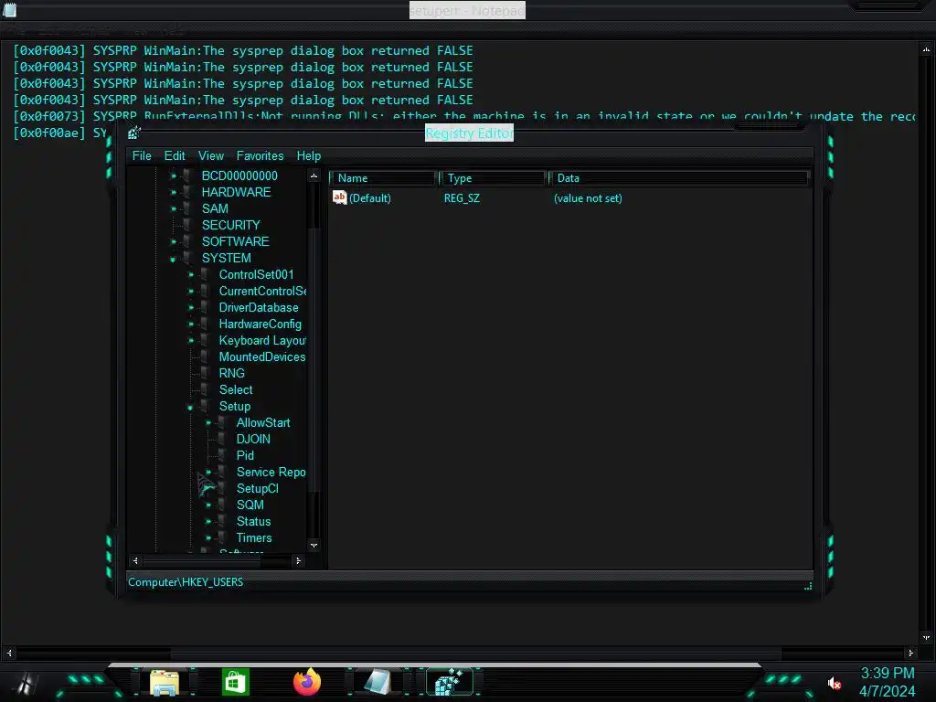The image size is (936, 702).
Task: Select the Keyboard Layout key
Action: [x=262, y=340]
